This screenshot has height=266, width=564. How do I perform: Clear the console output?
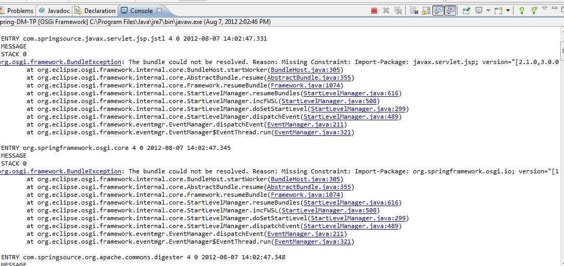click(414, 11)
